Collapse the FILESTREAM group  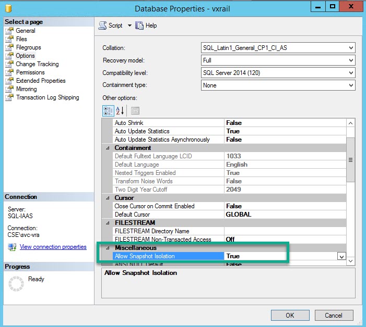coord(108,223)
